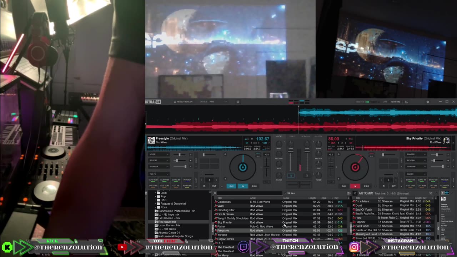Toggle SLIP mode on left deck
Viewport: 457px width, 257px height.
tap(258, 156)
